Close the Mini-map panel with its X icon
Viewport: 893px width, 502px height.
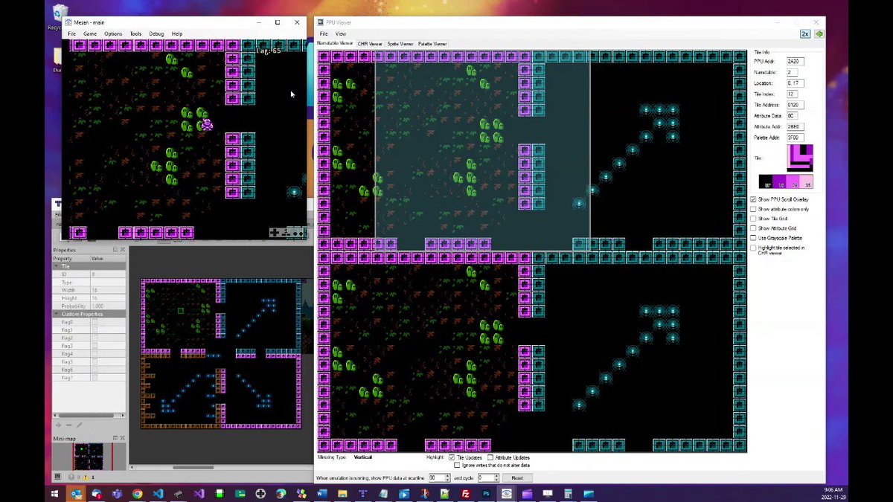pyautogui.click(x=121, y=438)
